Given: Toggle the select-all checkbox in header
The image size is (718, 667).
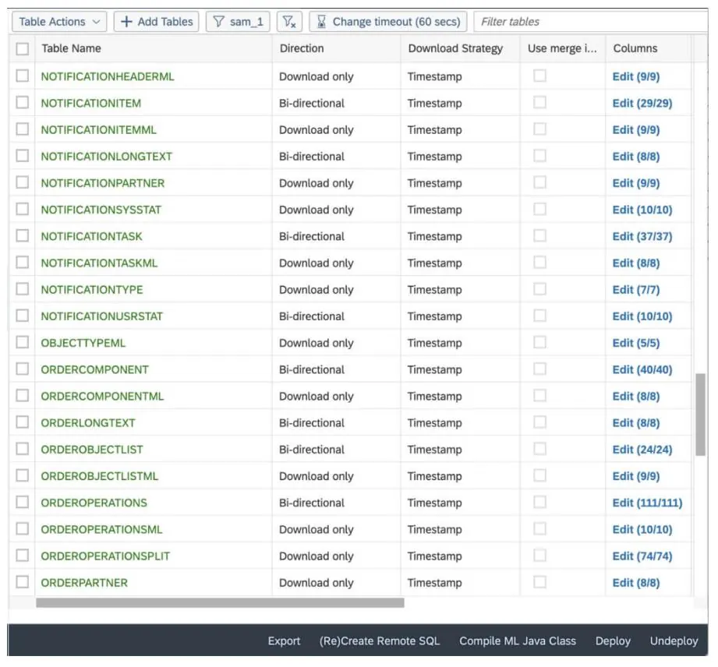Looking at the screenshot, I should click(23, 48).
